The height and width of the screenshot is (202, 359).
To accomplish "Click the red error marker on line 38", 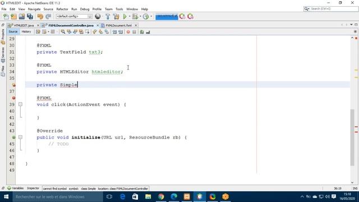I will tap(13, 98).
